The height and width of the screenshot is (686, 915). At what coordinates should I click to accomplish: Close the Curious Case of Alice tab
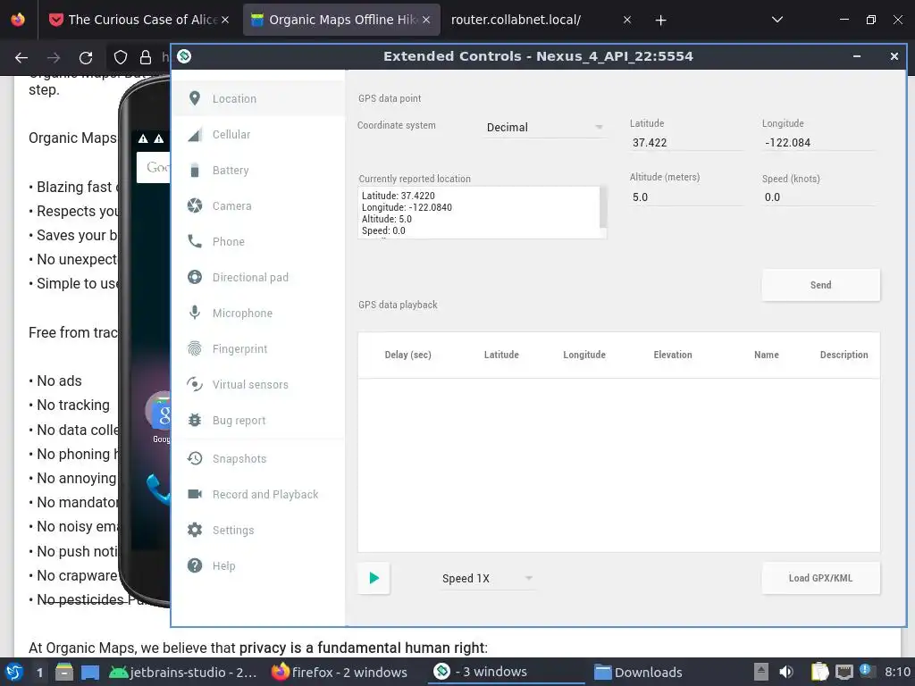point(224,20)
